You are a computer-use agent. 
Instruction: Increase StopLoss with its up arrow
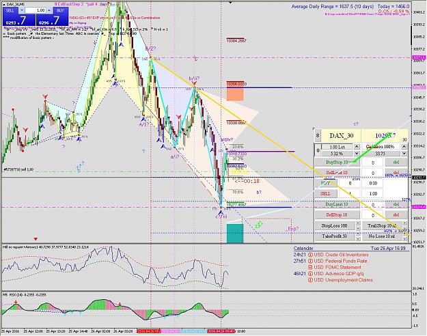click(x=358, y=223)
